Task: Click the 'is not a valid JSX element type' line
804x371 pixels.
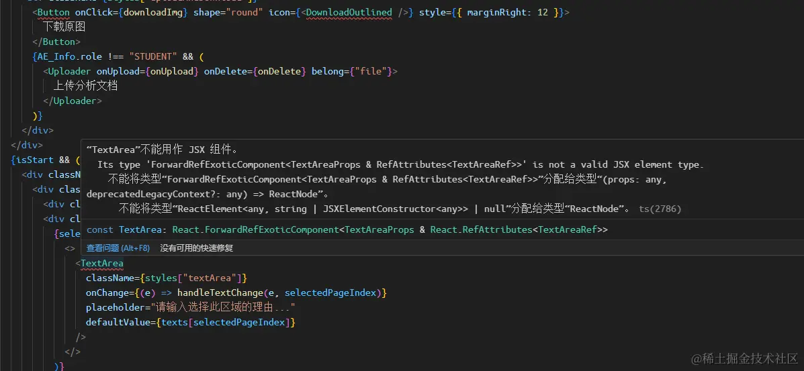Action: 400,165
